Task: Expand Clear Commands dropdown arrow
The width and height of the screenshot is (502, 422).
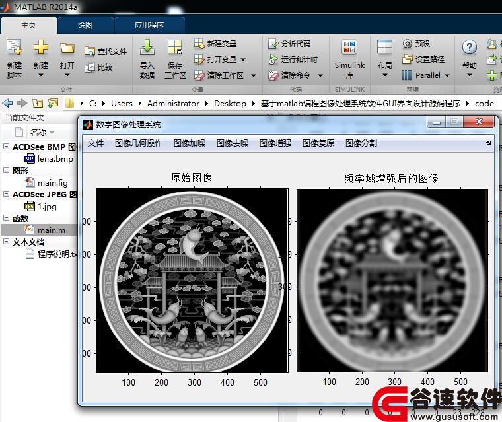Action: click(x=320, y=75)
